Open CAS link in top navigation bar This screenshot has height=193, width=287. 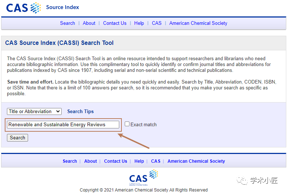coord(157,23)
